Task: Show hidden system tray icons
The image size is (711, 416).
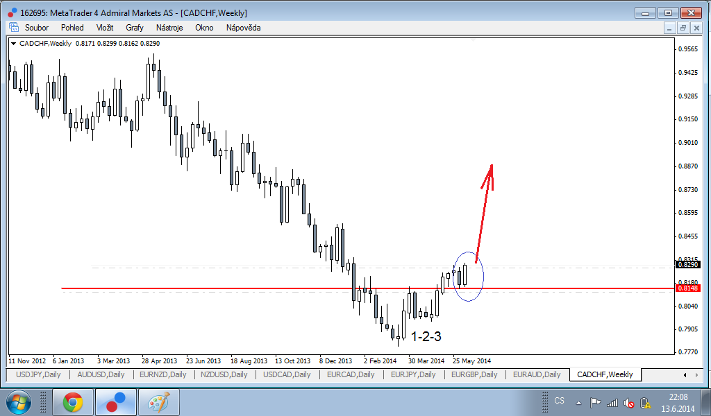Action: pos(578,402)
